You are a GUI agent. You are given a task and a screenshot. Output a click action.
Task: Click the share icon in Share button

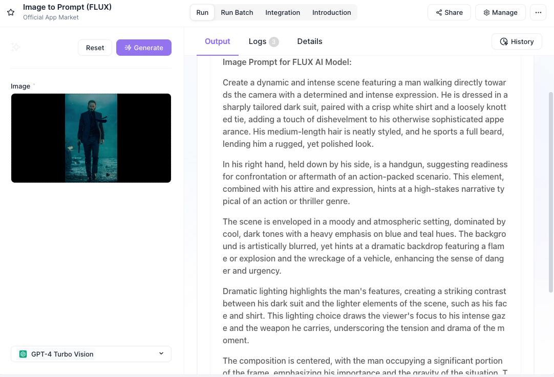(x=439, y=13)
